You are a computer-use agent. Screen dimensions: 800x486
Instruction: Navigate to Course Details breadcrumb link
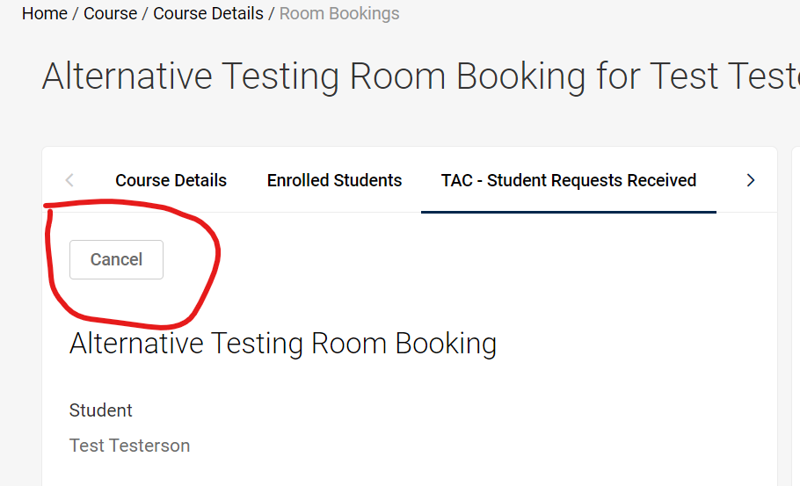coord(207,13)
